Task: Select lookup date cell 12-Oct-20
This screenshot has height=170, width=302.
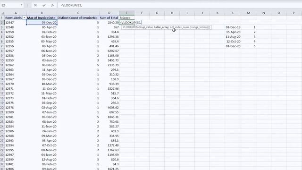Action: [x=233, y=42]
